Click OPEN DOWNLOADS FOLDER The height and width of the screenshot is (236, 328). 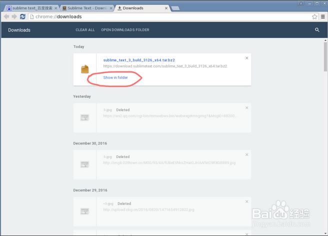[125, 30]
